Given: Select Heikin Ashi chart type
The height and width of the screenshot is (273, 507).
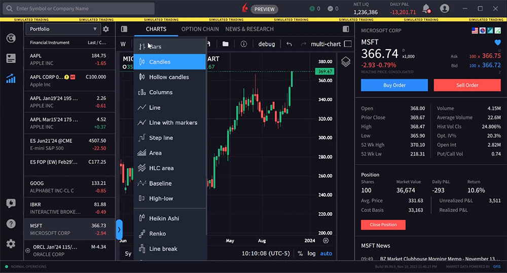Looking at the screenshot, I should pyautogui.click(x=164, y=218).
